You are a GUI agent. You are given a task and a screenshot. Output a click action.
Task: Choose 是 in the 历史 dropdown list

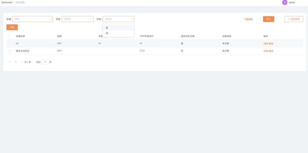[x=118, y=28]
